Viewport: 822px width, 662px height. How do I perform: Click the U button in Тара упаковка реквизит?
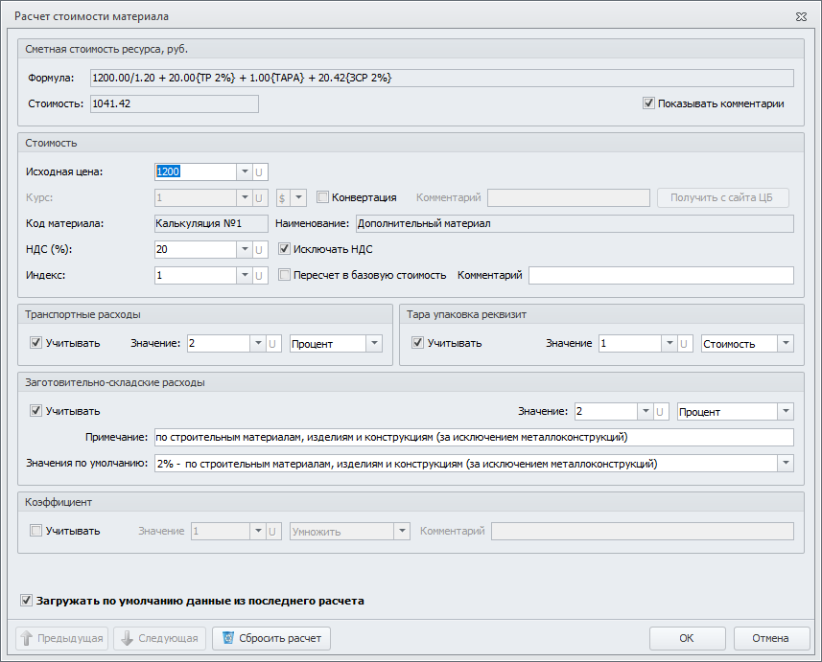tap(684, 344)
